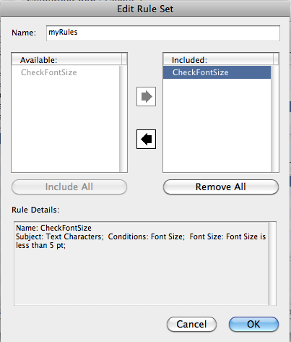Click the small corner box of Available header
The height and width of the screenshot is (342, 291).
pyautogui.click(x=124, y=59)
